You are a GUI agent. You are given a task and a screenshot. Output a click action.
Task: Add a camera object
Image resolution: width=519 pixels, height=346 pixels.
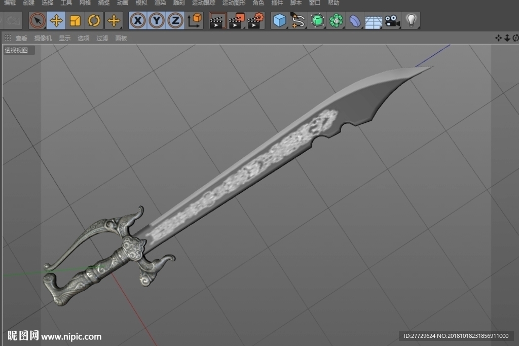point(392,21)
